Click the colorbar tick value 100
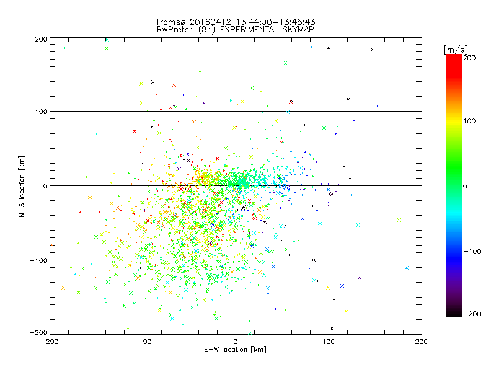Viewport: 496px width, 372px height. 469,121
